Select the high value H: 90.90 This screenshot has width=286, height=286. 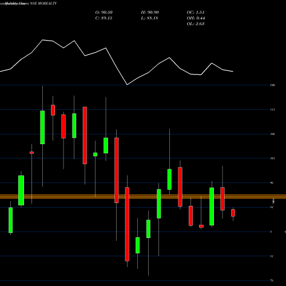150,13
